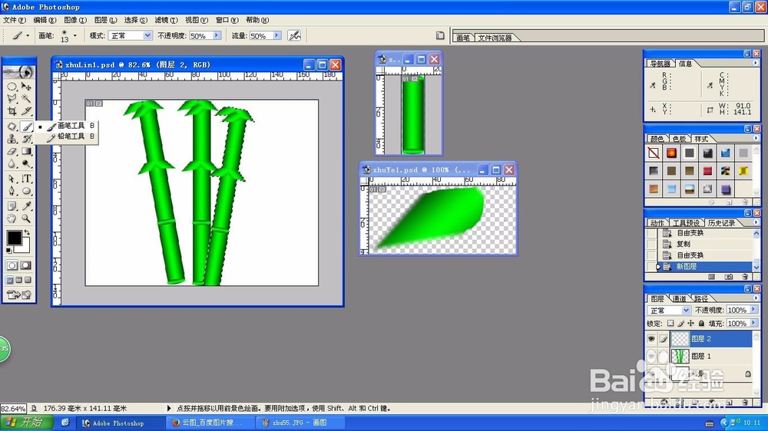
Task: Switch to Standard edit mode
Action: [x=12, y=265]
